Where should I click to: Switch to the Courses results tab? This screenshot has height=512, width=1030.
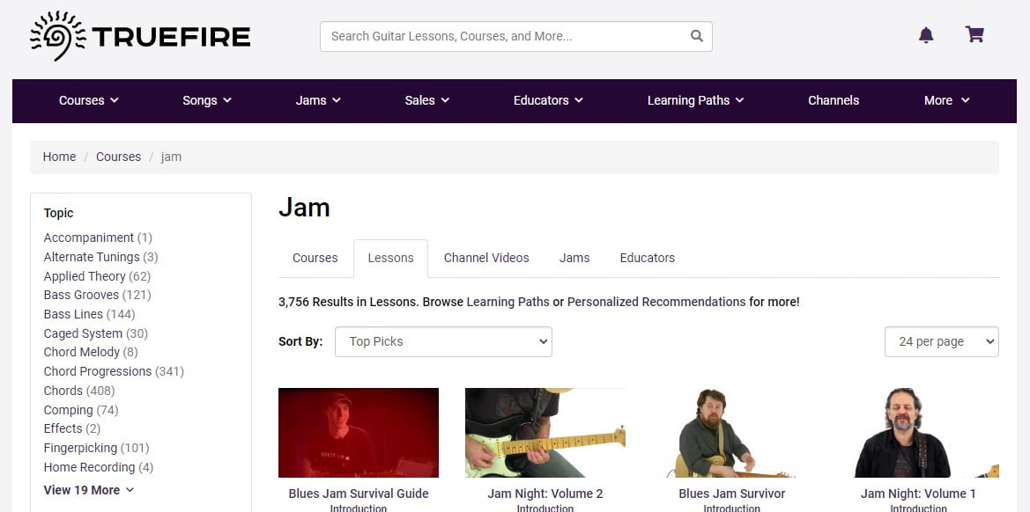click(315, 258)
